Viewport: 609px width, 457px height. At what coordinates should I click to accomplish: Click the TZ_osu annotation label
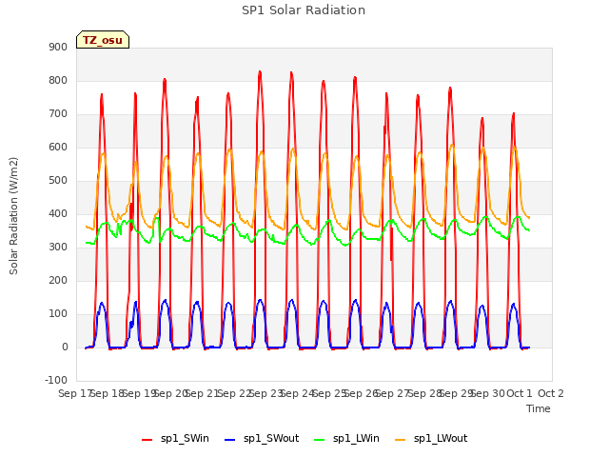(103, 40)
